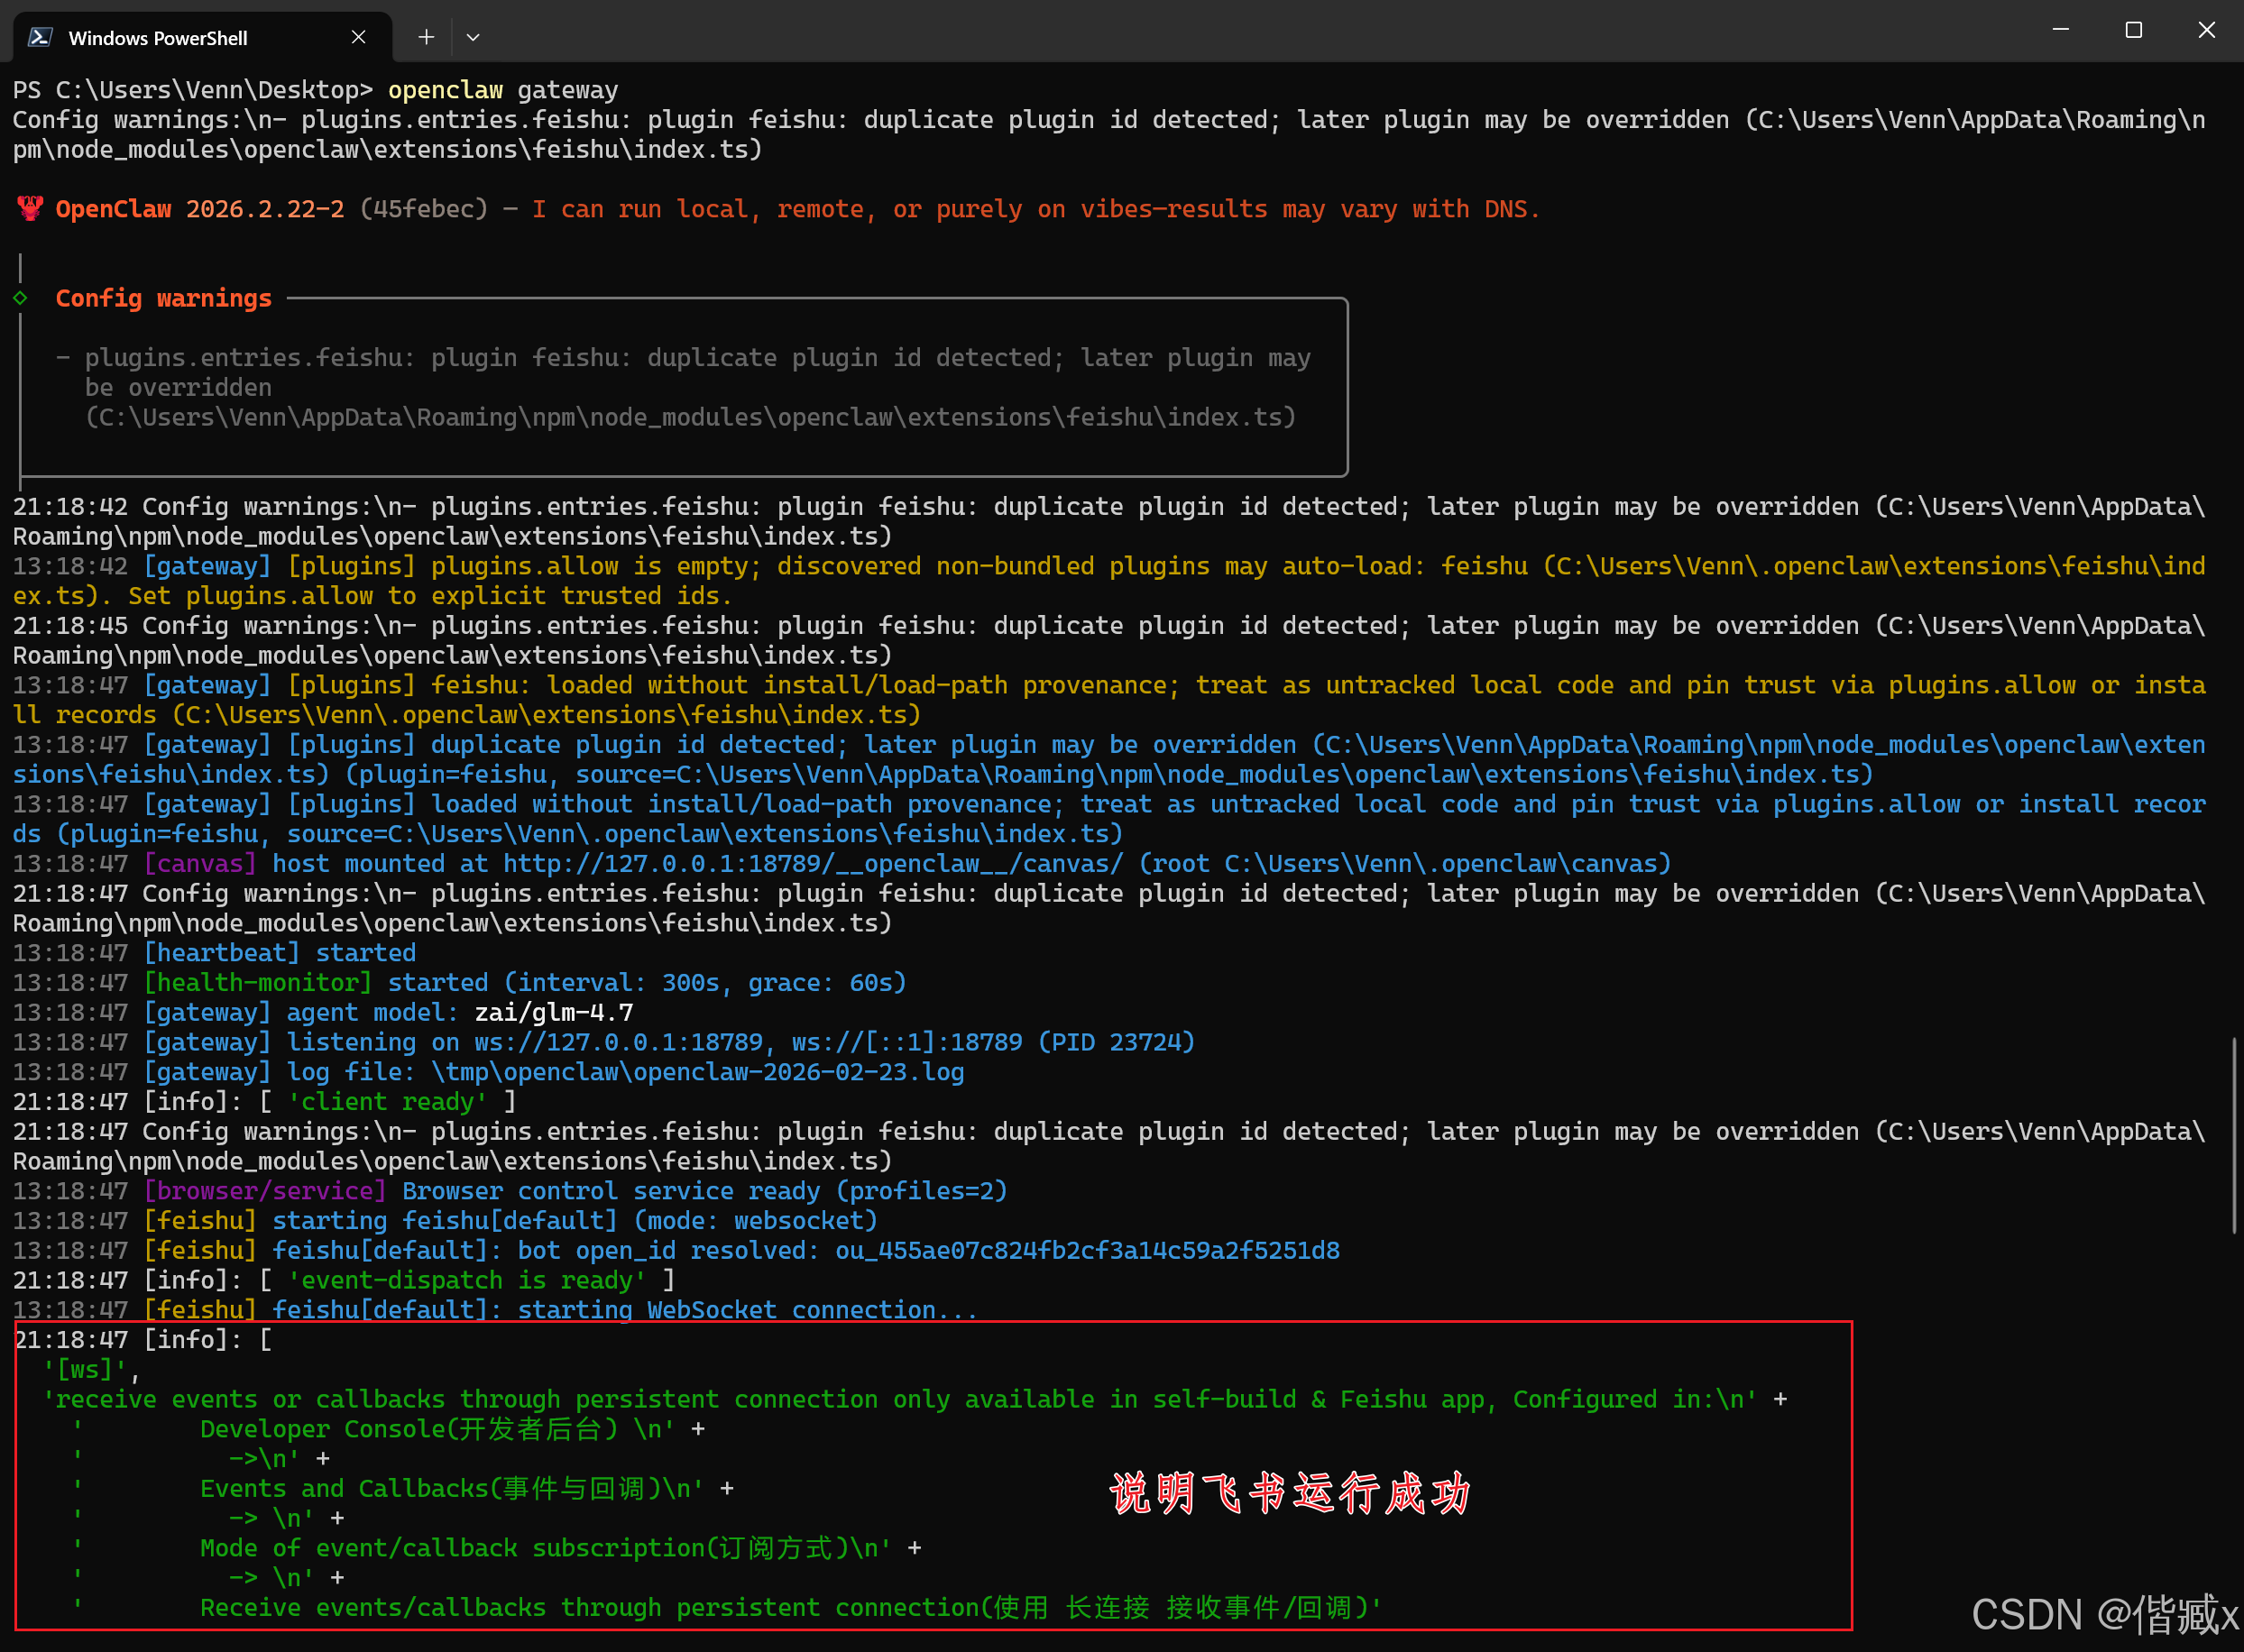Click the ws://127.0.0.1:18789 listening address
This screenshot has width=2244, height=1652.
pos(618,1042)
